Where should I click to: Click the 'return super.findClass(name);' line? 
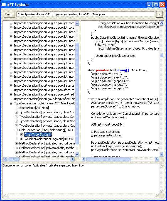tap(114, 56)
